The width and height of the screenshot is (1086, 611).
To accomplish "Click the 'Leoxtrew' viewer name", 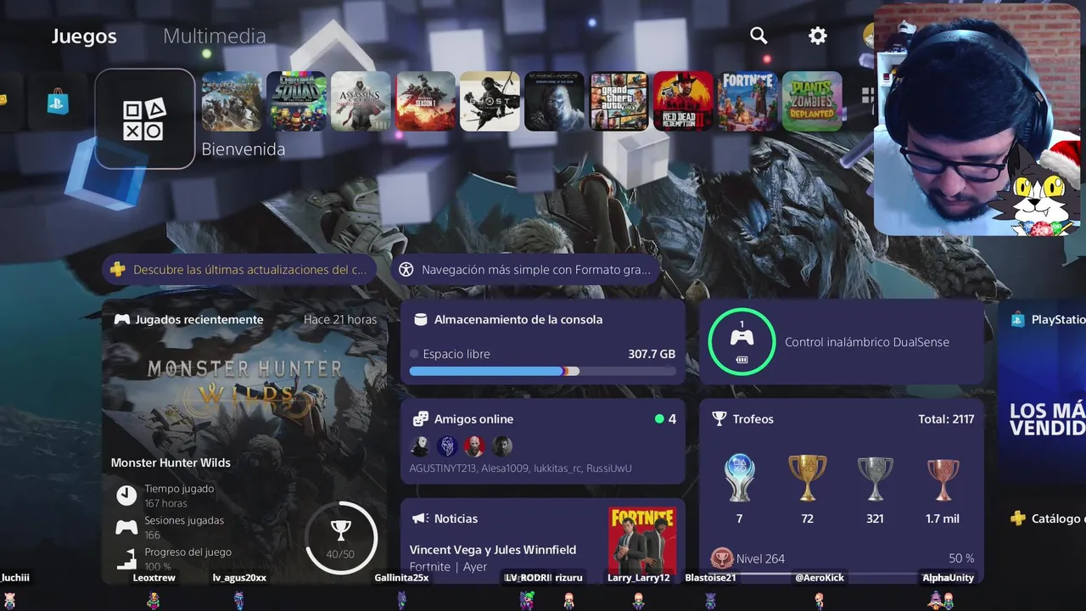I will pos(154,578).
